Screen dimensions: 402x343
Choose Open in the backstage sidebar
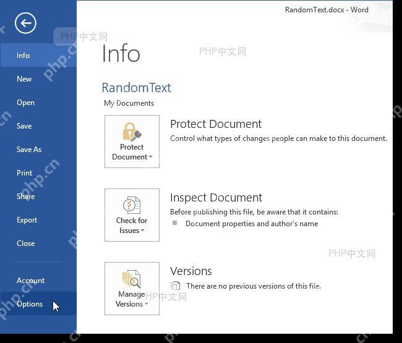click(x=38, y=103)
